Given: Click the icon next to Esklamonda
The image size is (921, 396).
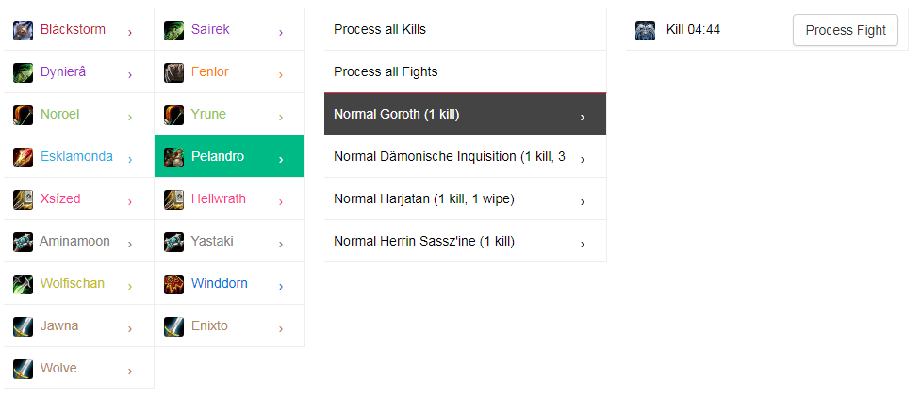Looking at the screenshot, I should click(23, 157).
